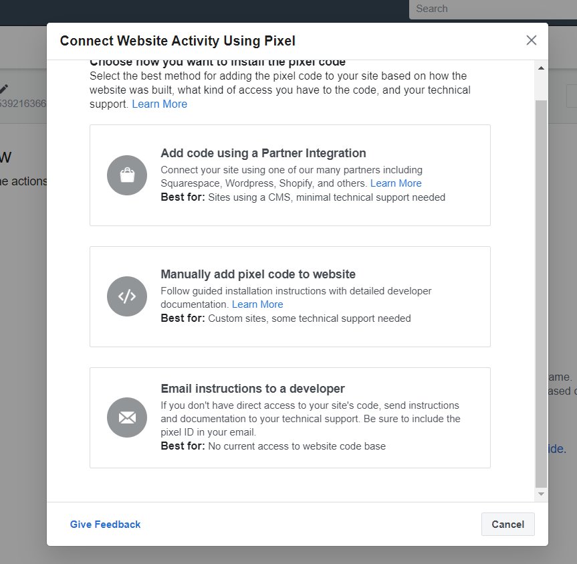Choose 'Manually add pixel code to website' heading
This screenshot has height=564, width=577.
(258, 274)
